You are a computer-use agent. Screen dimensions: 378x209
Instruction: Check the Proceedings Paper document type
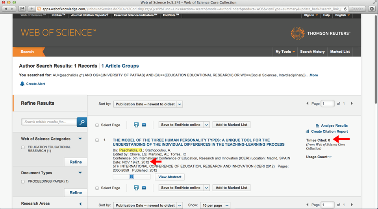click(x=23, y=181)
